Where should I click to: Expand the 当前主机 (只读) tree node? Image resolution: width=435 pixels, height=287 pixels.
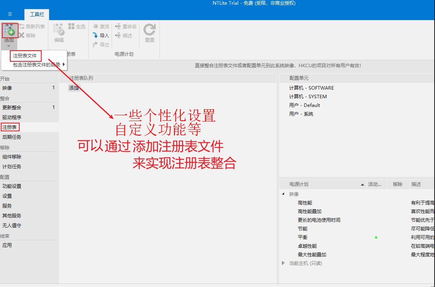point(283,263)
